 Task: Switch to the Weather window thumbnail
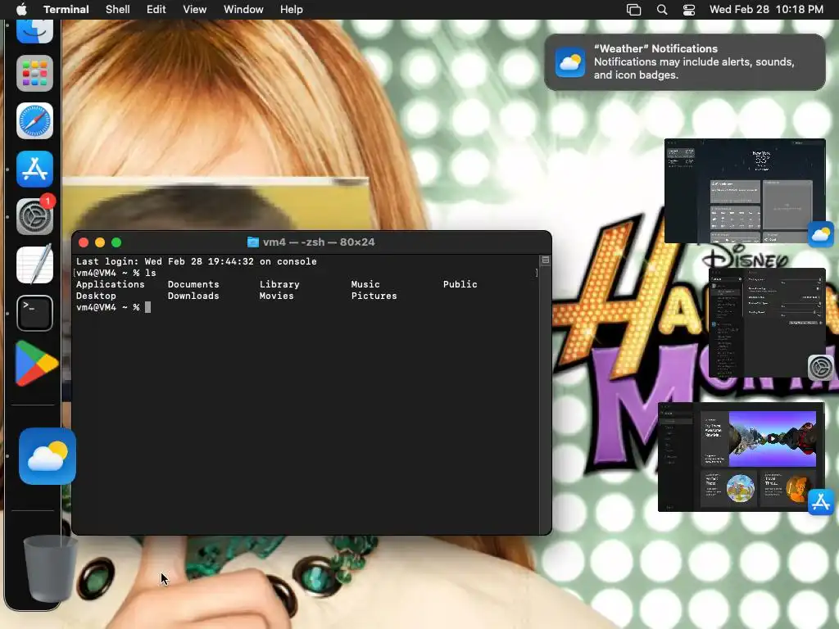click(x=745, y=191)
